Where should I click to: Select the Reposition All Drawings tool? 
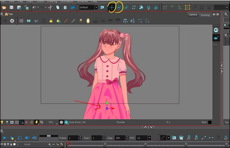156,7
